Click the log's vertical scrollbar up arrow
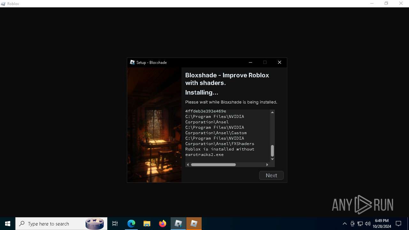Image resolution: width=409 pixels, height=230 pixels. pos(272,112)
